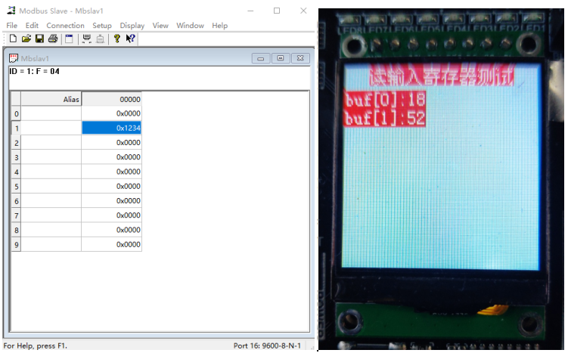
Task: Click 'For Help, press F1.' status text
Action: (35, 345)
